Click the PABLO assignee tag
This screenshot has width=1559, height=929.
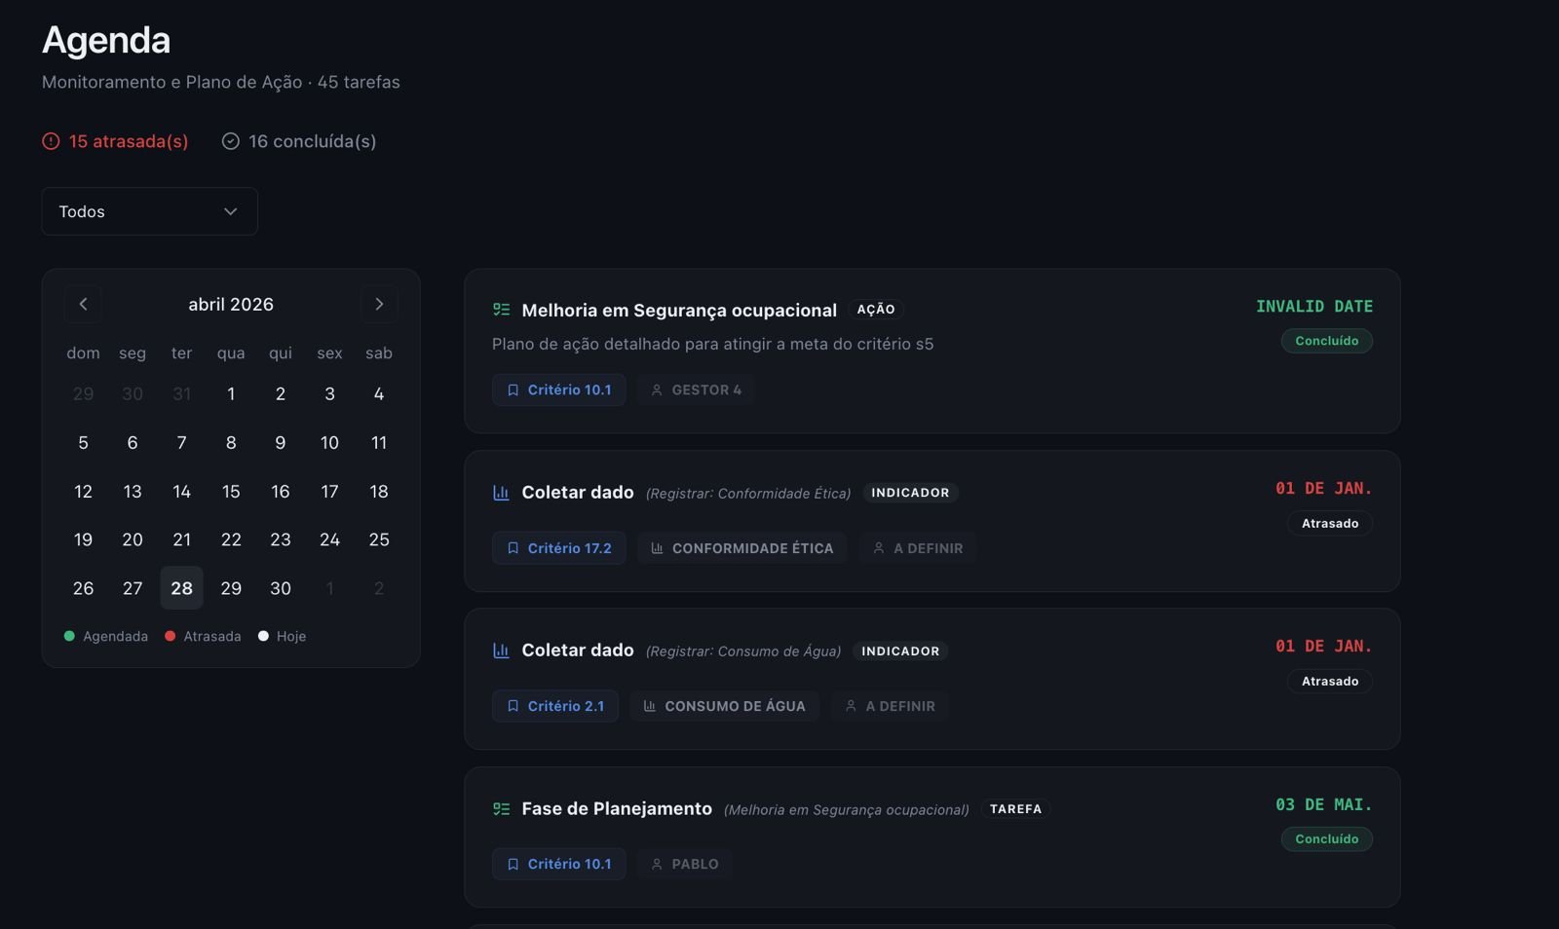coord(685,864)
